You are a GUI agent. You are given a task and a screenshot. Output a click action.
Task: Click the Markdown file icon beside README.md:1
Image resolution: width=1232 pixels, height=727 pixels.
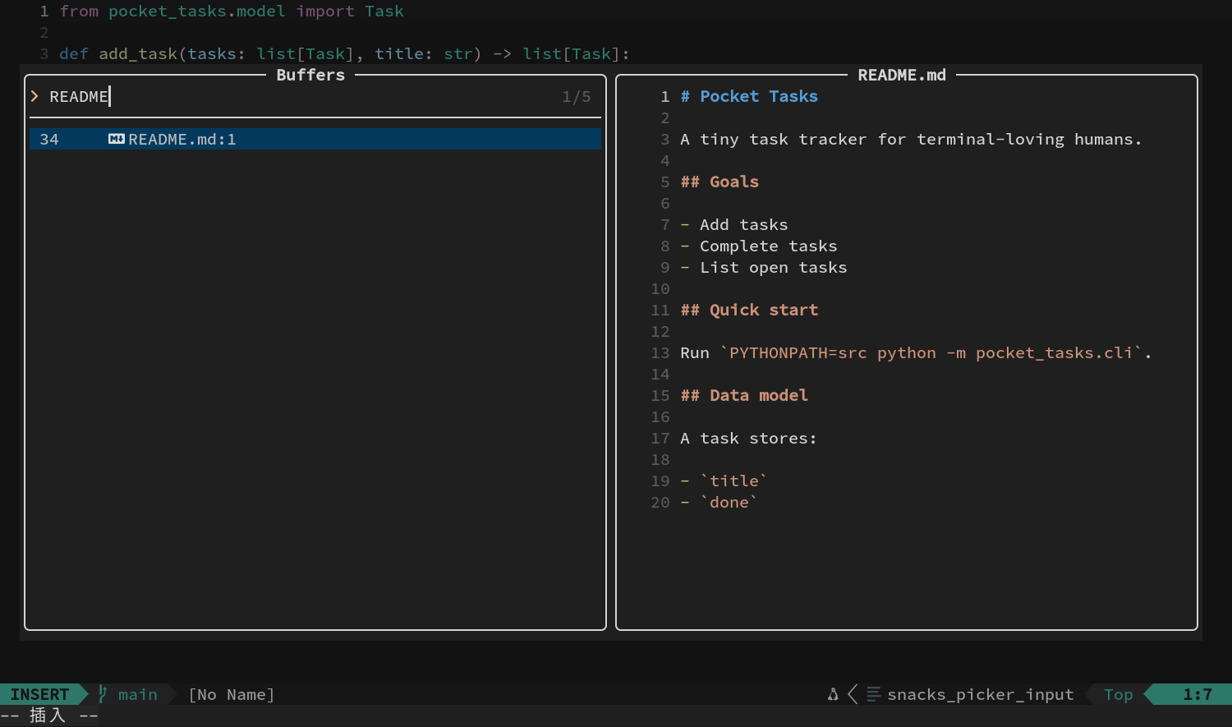pyautogui.click(x=116, y=139)
